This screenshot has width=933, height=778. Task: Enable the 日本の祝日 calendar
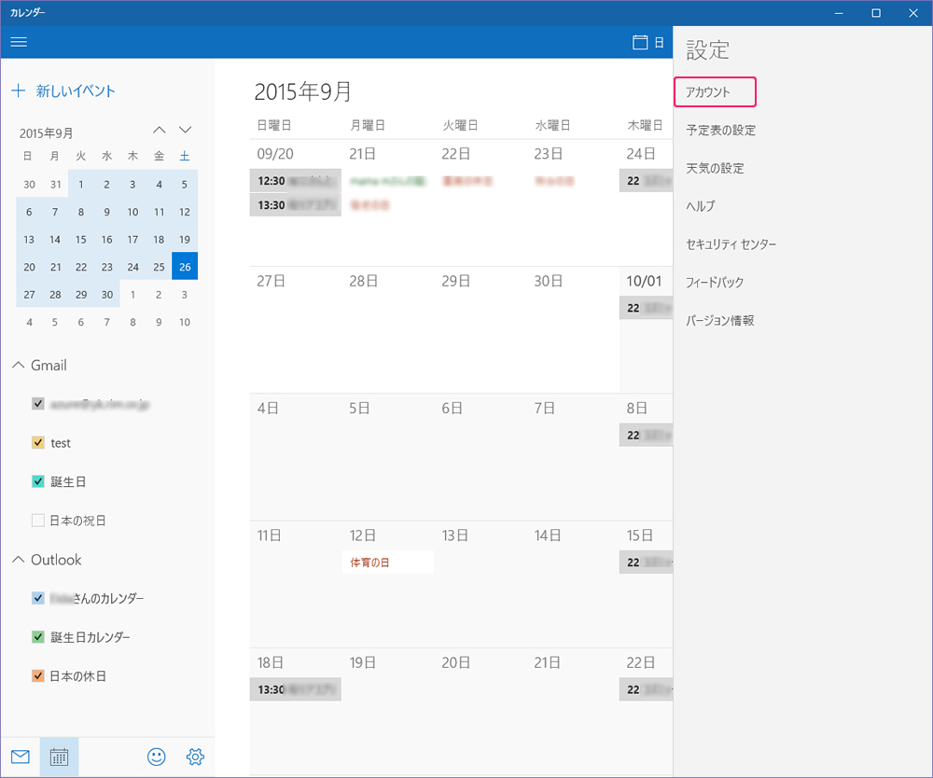click(38, 521)
